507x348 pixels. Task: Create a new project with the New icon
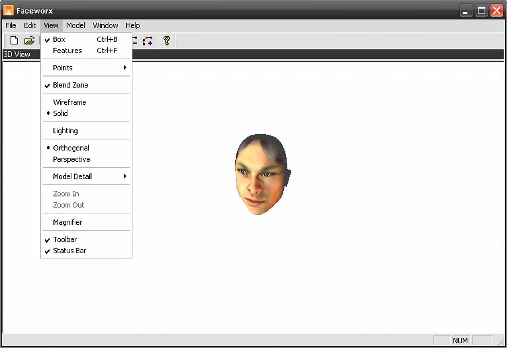pyautogui.click(x=14, y=40)
